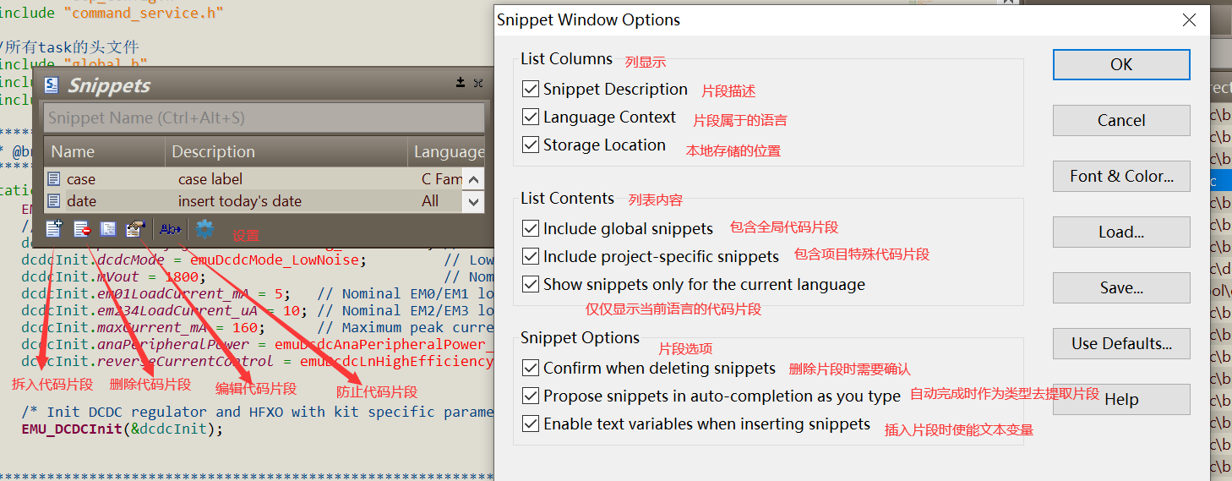Click the Snippet Name search field
This screenshot has width=1232, height=481.
click(x=264, y=118)
